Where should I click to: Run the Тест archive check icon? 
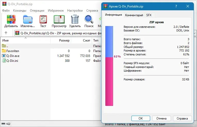coord(43,19)
